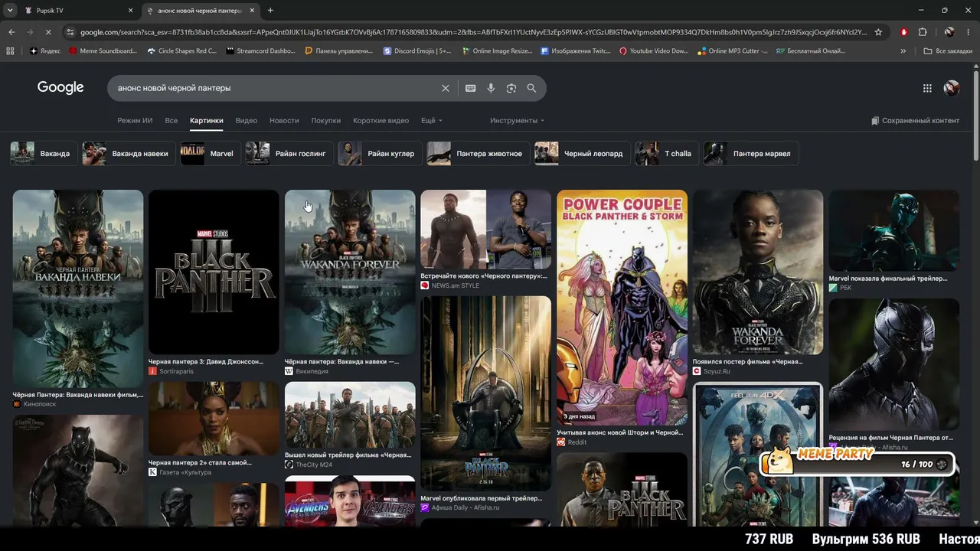Stop loading the page

(x=48, y=32)
